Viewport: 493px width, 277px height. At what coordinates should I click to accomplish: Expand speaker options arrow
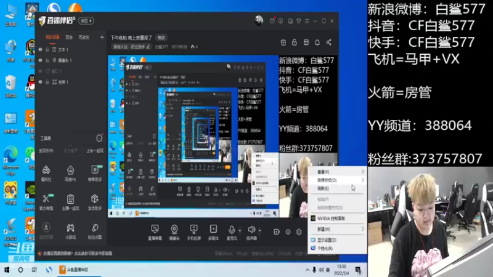pyautogui.click(x=259, y=230)
